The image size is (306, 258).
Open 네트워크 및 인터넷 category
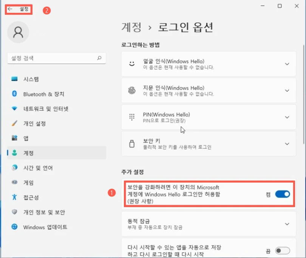pyautogui.click(x=57, y=108)
